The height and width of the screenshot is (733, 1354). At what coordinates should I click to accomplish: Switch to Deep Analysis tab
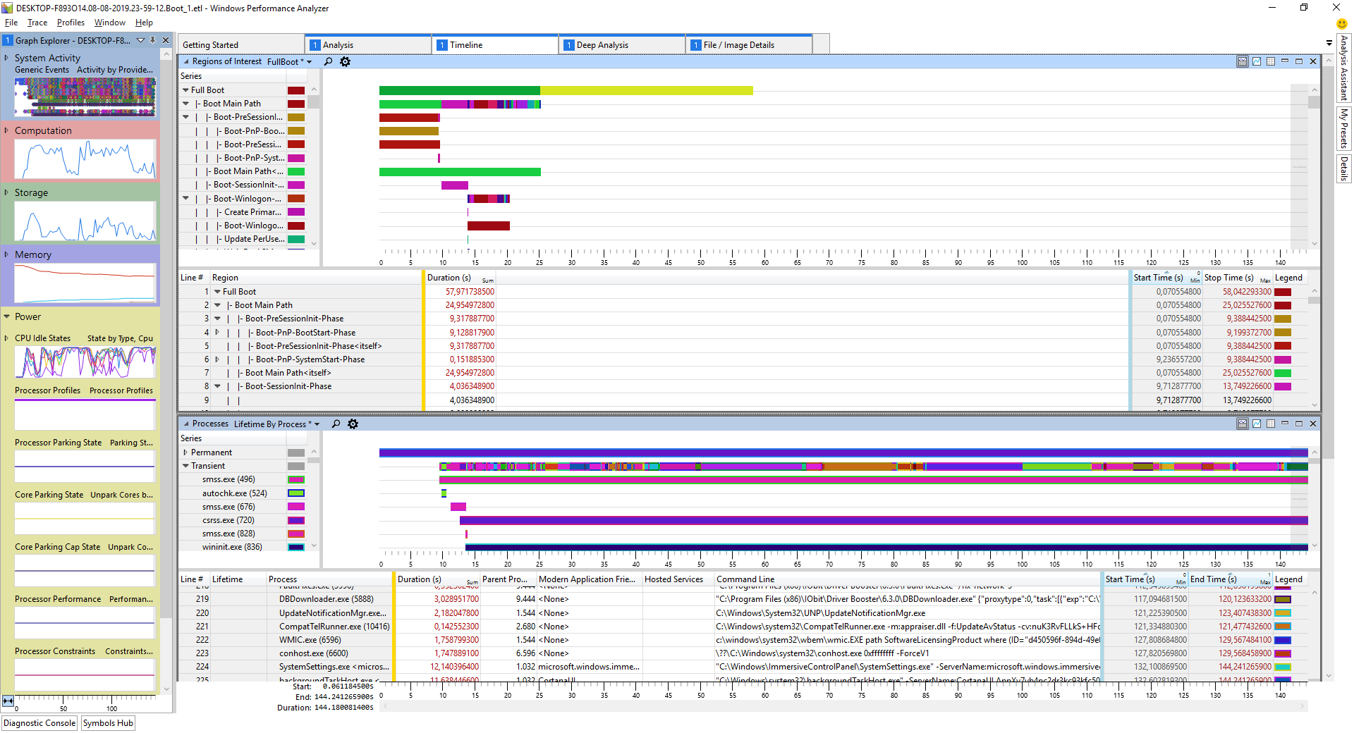coord(621,44)
